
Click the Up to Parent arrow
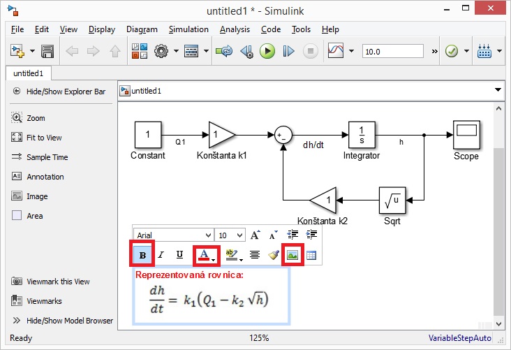coord(114,51)
